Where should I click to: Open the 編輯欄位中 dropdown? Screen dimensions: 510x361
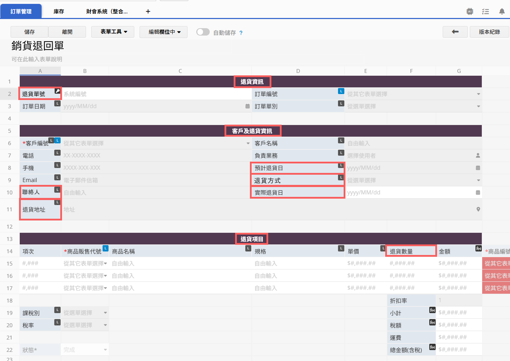pyautogui.click(x=164, y=32)
